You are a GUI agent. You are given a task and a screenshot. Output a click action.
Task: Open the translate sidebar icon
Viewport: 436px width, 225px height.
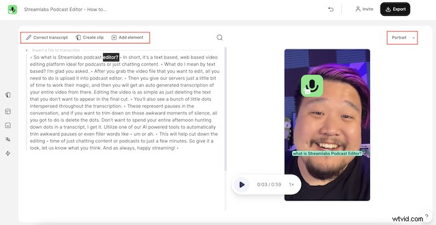pyautogui.click(x=7, y=139)
